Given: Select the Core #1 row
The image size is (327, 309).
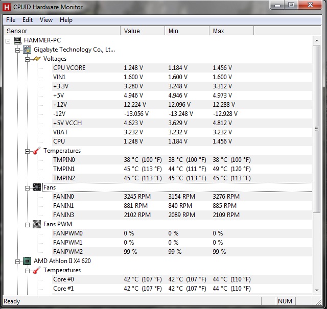Looking at the screenshot, I should click(182, 289).
